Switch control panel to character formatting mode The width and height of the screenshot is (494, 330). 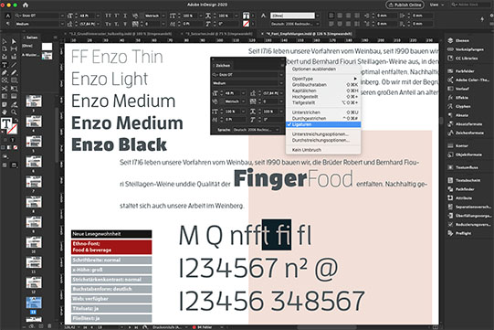[7, 16]
